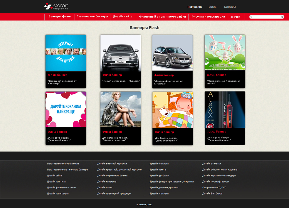The height and width of the screenshot is (208, 289).
Task: Open Дизайн кредитной, дисконтной карточек link
Action: (120, 170)
